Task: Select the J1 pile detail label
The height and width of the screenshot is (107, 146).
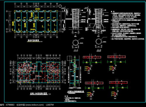Action: click(x=75, y=36)
